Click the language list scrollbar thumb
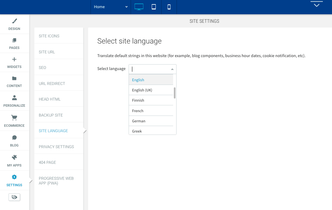This screenshot has width=332, height=210. click(175, 93)
